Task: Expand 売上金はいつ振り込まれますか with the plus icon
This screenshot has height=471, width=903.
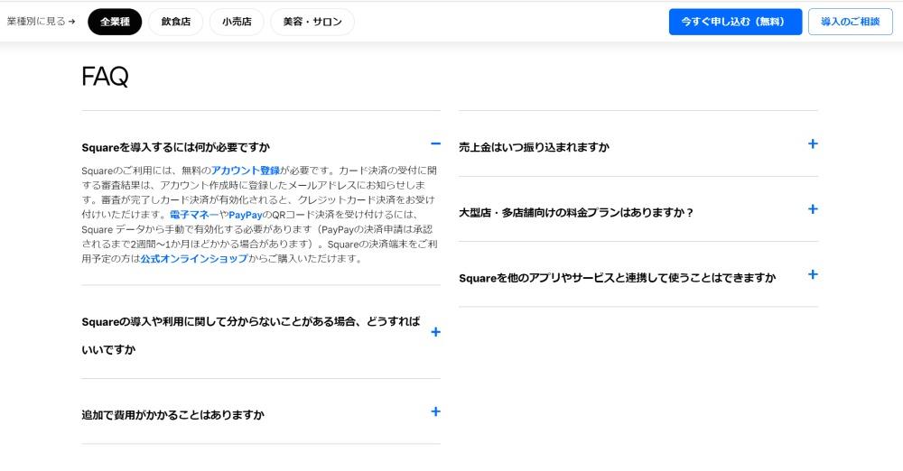Action: coord(813,143)
